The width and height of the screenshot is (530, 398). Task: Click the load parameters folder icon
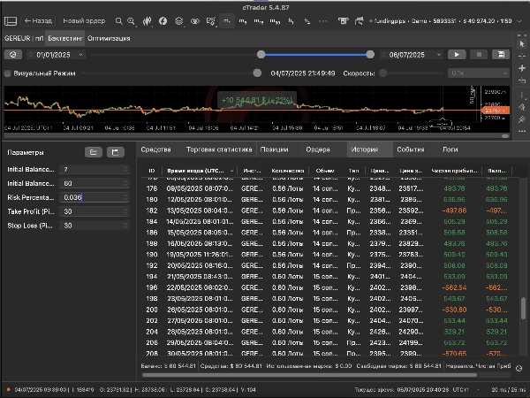(93, 152)
